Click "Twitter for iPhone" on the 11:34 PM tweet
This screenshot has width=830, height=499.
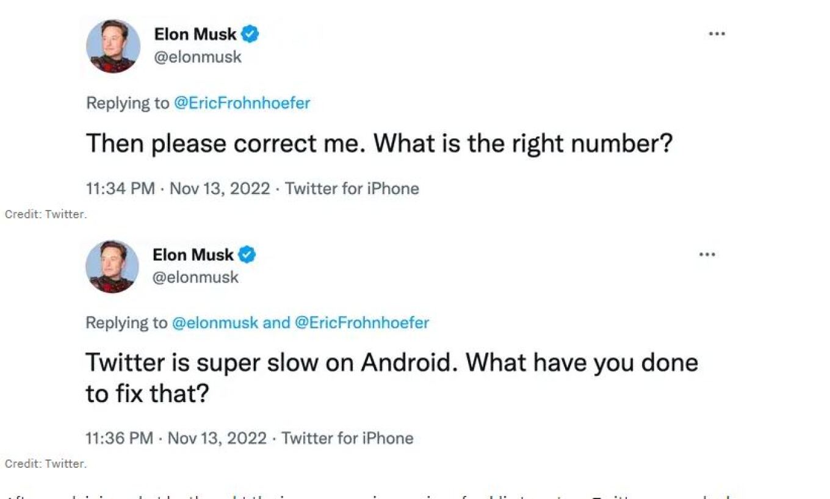tap(352, 188)
